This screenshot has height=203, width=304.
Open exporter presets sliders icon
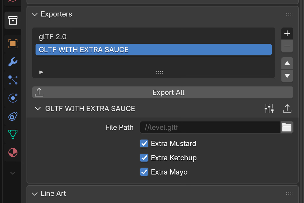tap(269, 109)
